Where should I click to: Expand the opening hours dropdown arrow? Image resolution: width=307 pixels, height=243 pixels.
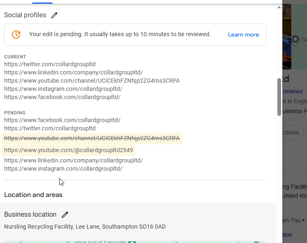[303, 221]
